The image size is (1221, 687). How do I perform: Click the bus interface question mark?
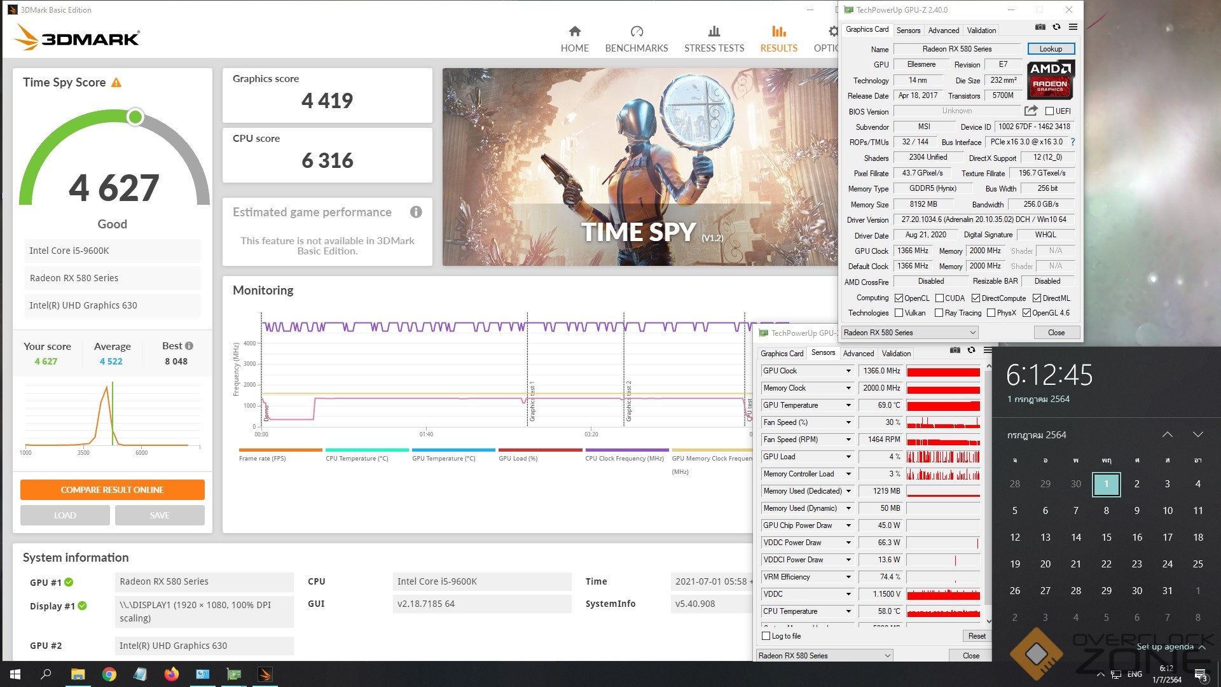[x=1073, y=142]
